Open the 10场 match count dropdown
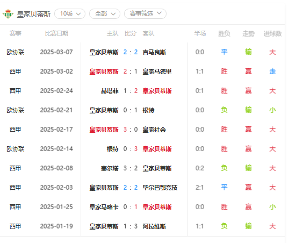 (70, 13)
